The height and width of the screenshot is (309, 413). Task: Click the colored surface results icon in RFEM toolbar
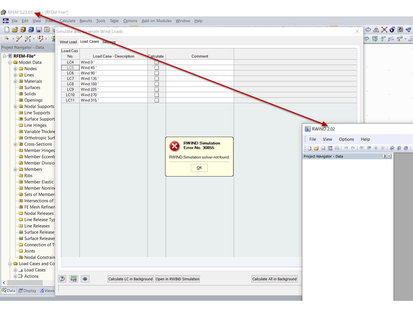pyautogui.click(x=367, y=39)
